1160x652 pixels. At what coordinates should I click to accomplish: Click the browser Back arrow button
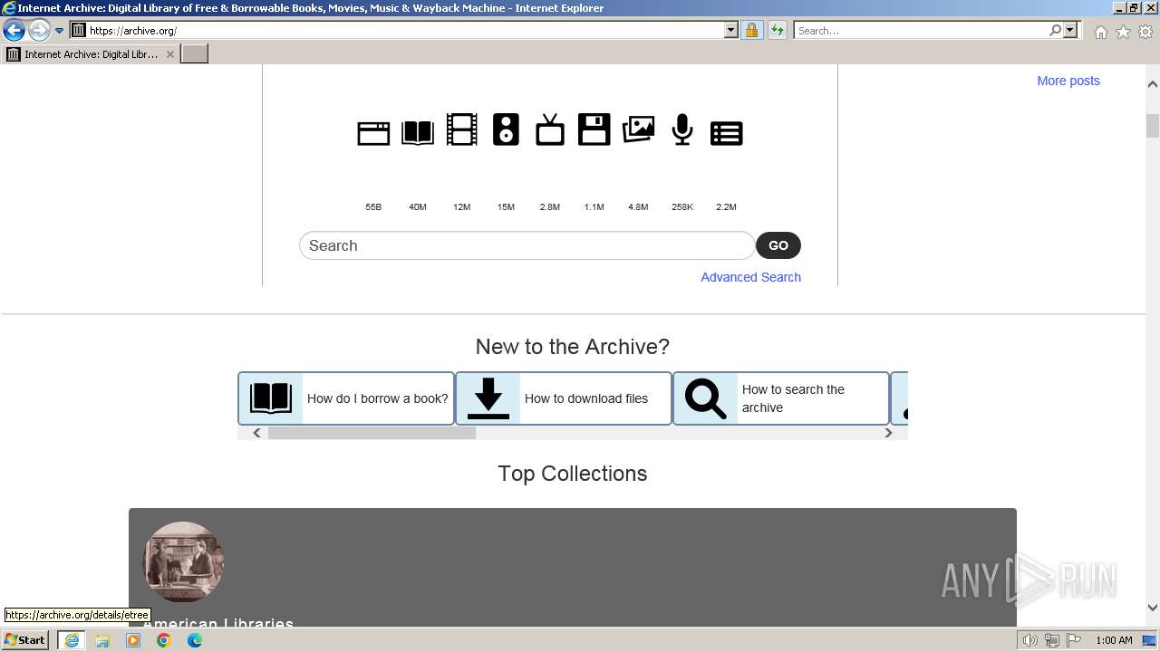point(14,30)
